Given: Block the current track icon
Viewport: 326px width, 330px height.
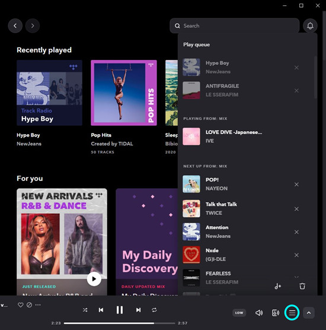Looking at the screenshot, I should pyautogui.click(x=30, y=304).
